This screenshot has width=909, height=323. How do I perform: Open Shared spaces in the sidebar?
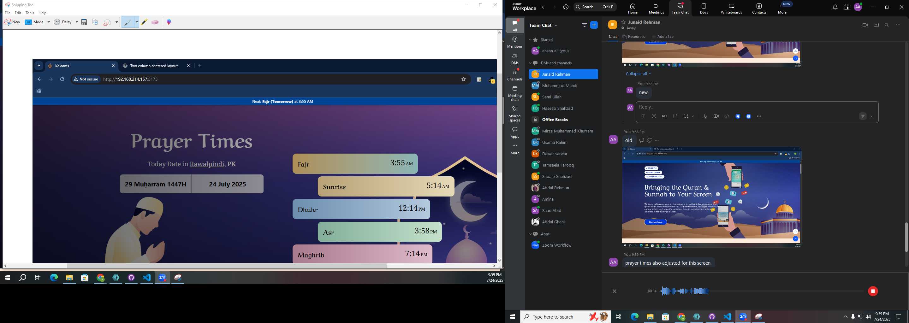pyautogui.click(x=515, y=114)
